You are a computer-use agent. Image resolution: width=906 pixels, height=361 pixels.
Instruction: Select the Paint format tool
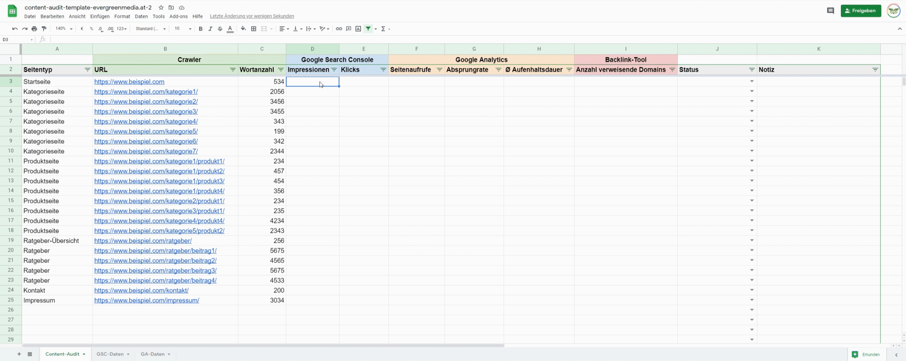[x=44, y=29]
